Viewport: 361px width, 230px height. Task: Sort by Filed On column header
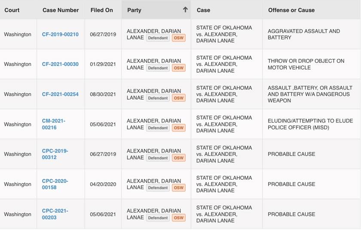click(x=102, y=10)
